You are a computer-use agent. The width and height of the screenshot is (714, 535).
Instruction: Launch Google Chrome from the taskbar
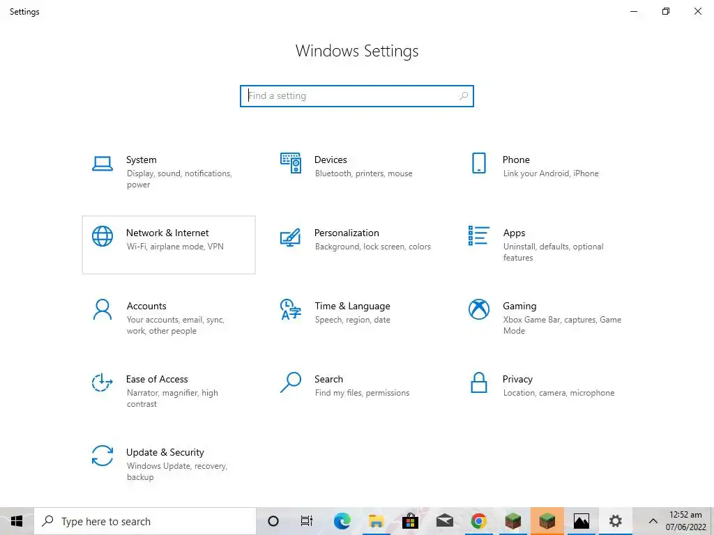(478, 521)
